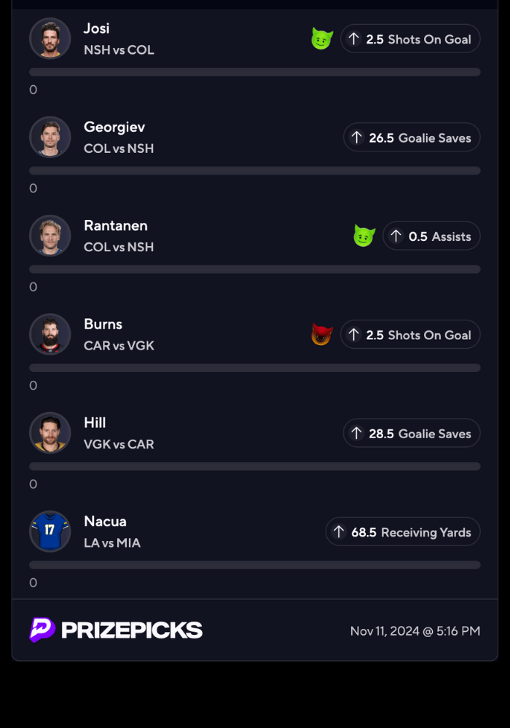Click Nacua's progress bar
This screenshot has width=510, height=728.
click(x=255, y=565)
